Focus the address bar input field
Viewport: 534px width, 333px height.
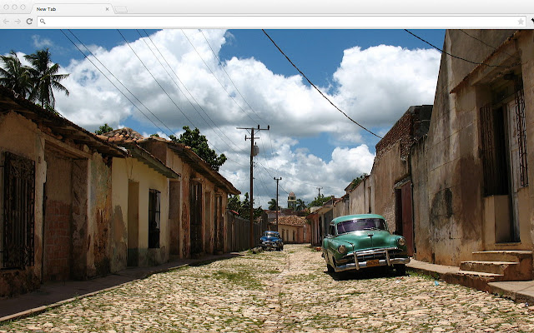click(282, 22)
